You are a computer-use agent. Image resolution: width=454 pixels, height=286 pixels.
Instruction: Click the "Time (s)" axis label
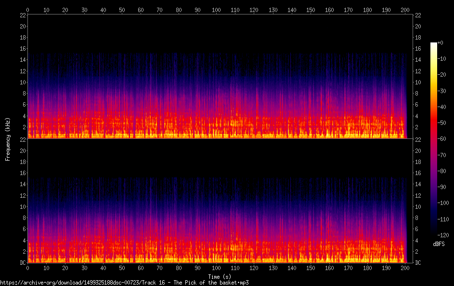[220, 277]
